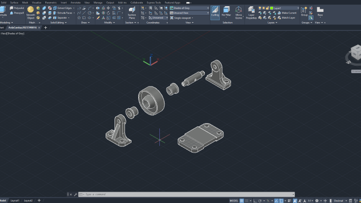The width and height of the screenshot is (361, 203).
Task: Toggle object snap tracking in status bar
Action: [276, 201]
